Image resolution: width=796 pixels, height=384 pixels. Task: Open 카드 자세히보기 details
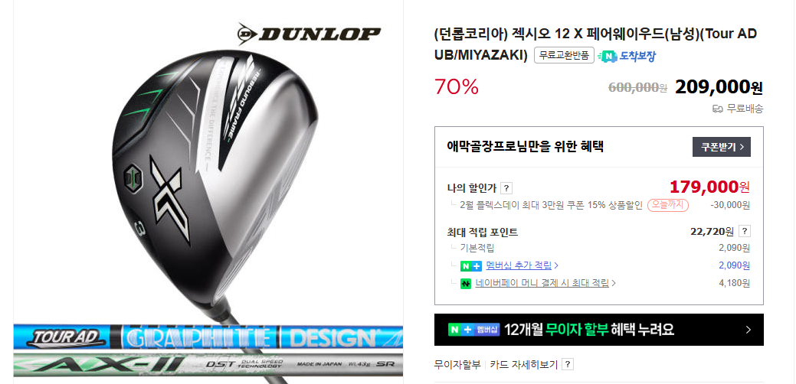[524, 364]
